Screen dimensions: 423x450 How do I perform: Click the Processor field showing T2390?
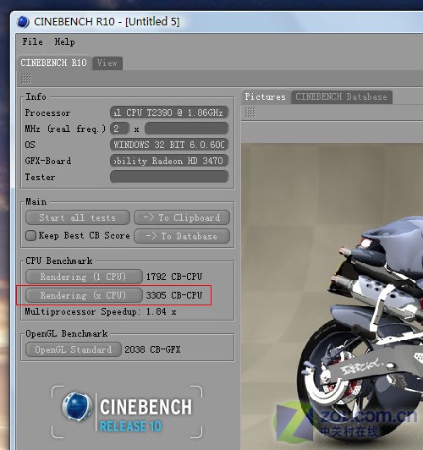[x=169, y=112]
